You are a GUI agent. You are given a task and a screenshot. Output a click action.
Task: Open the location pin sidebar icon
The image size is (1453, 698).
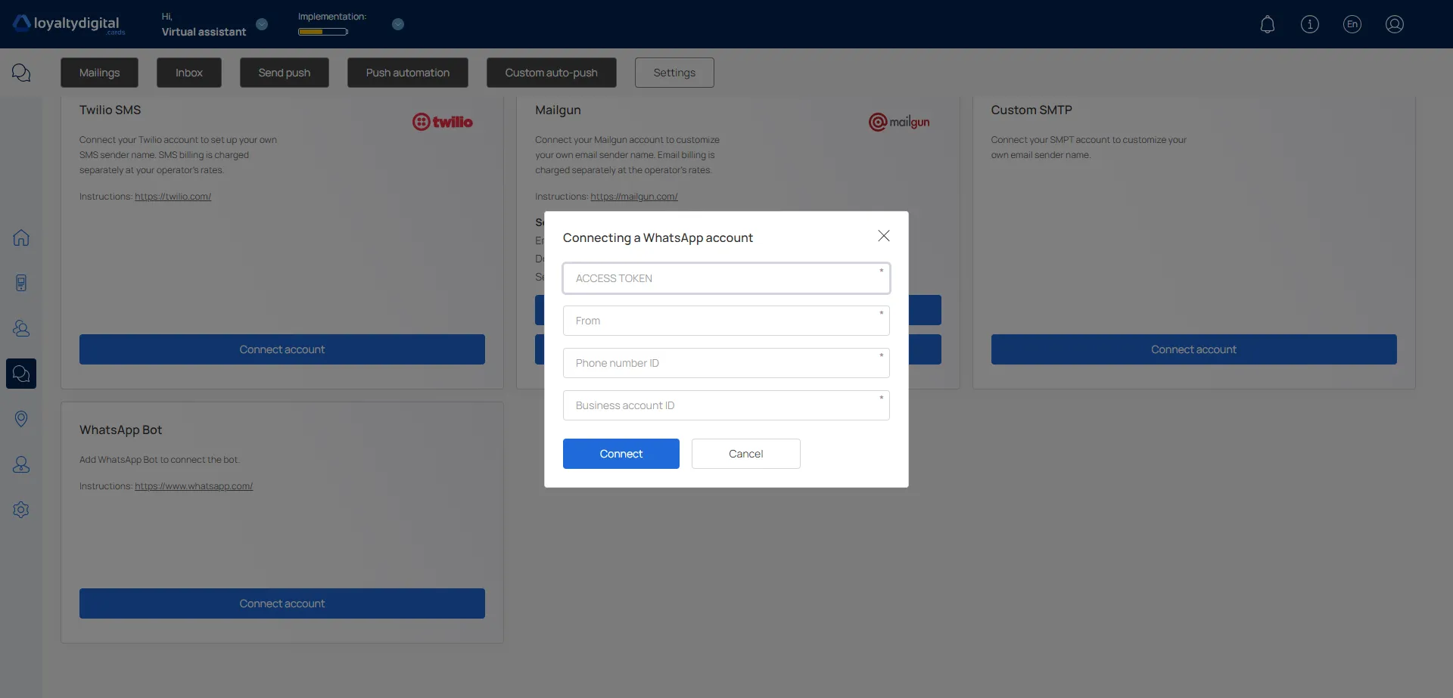[21, 419]
